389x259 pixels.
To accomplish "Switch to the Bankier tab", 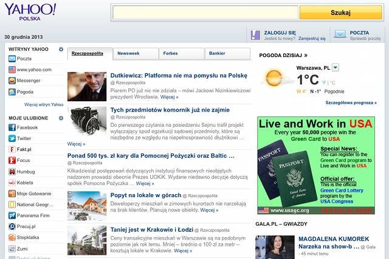I will point(227,53).
